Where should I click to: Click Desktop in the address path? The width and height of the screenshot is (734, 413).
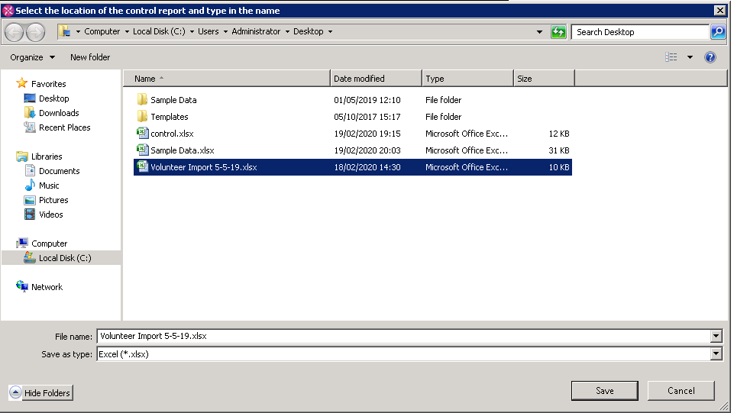pos(309,31)
